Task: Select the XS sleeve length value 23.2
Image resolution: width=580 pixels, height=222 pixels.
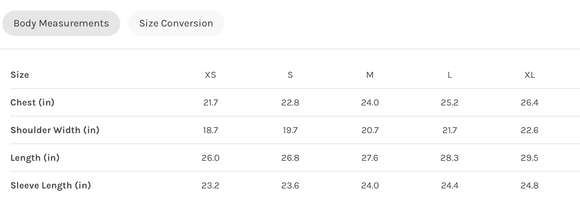Action: [x=210, y=186]
